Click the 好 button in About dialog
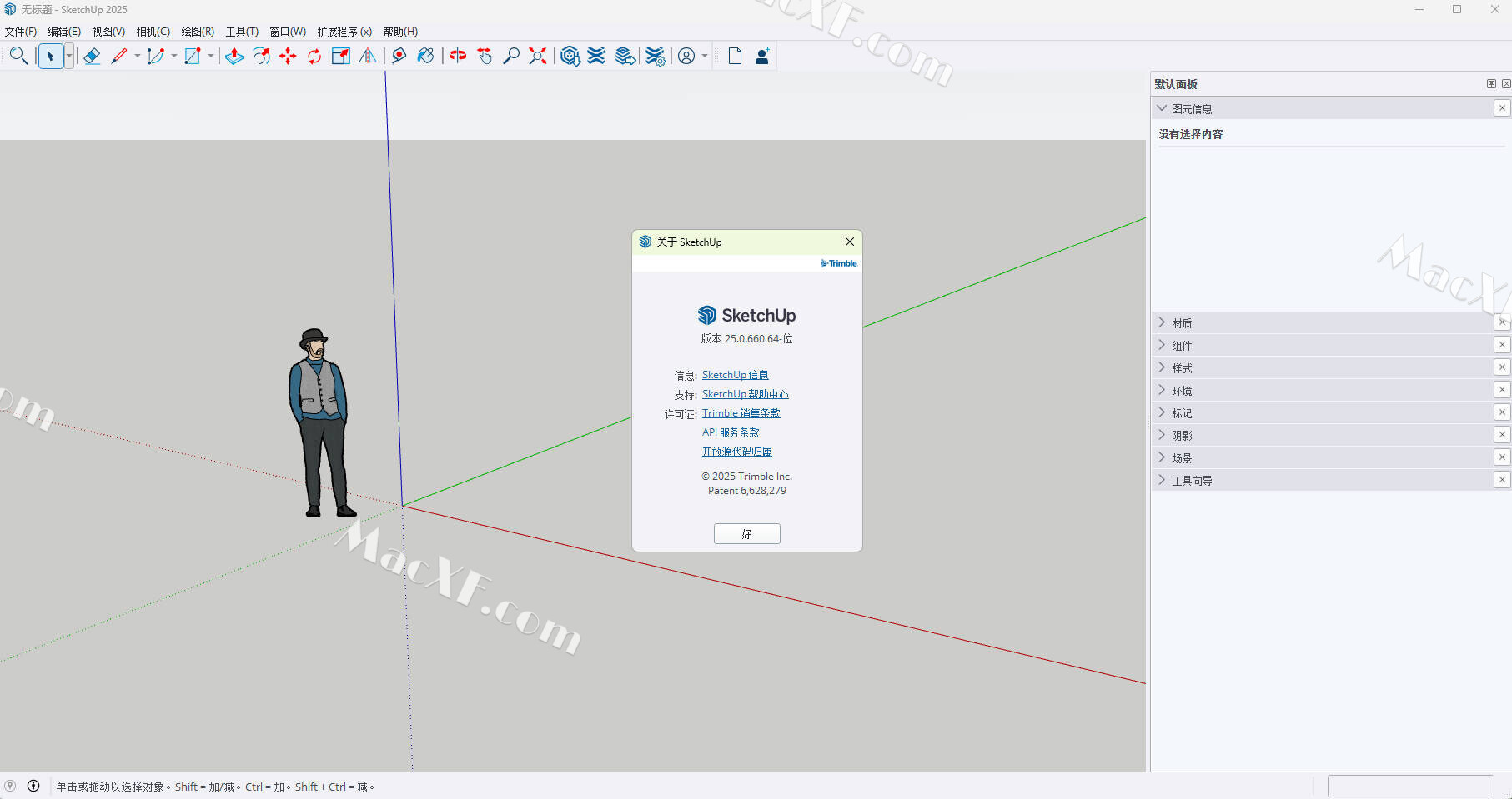The height and width of the screenshot is (799, 1512). click(746, 534)
